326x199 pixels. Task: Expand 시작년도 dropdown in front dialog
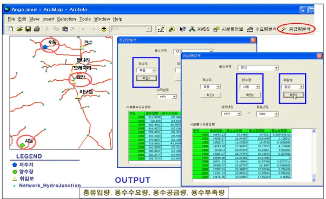tap(239, 114)
